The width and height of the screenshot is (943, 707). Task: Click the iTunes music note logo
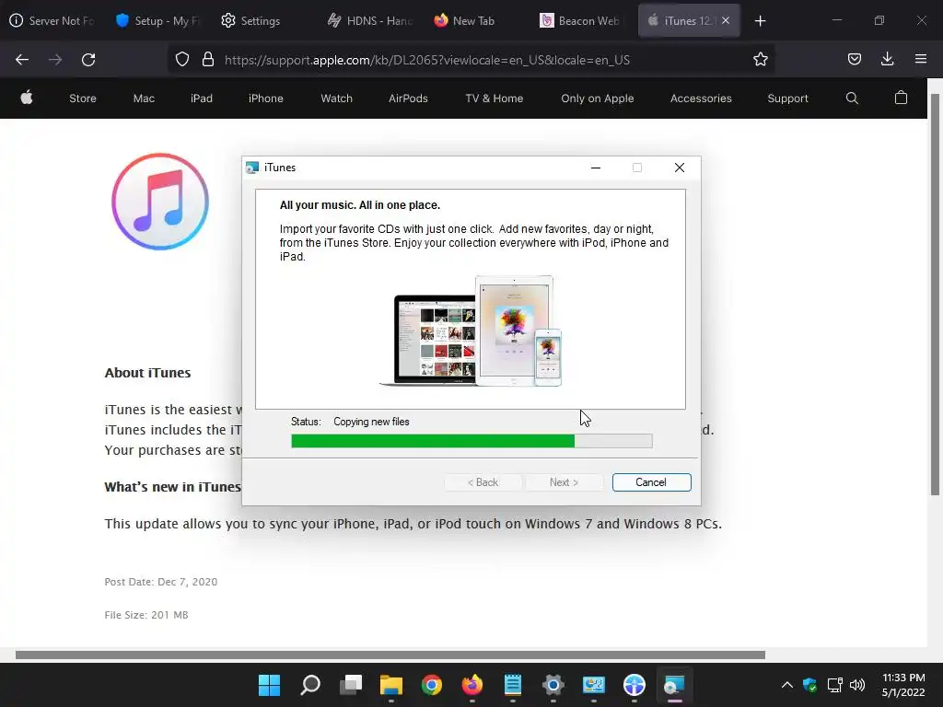coord(160,201)
